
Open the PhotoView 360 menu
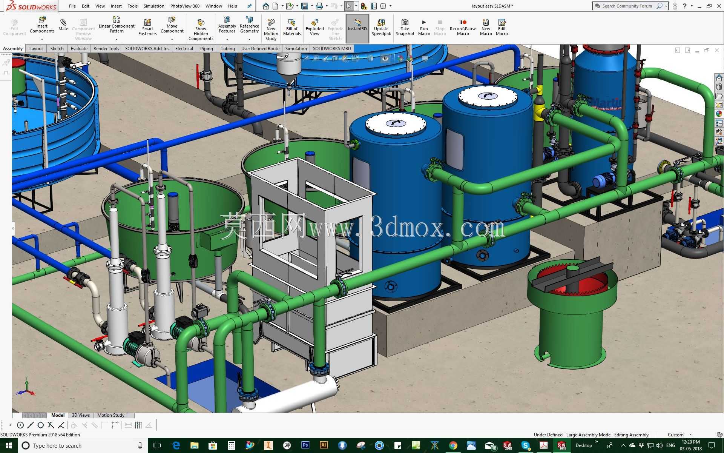click(185, 6)
